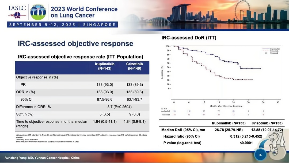Select the heading "IRC-assessed objective response"
The height and width of the screenshot is (163, 289).
point(75,43)
